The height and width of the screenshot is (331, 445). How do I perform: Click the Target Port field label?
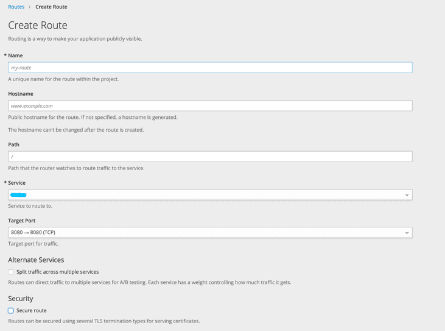22,221
